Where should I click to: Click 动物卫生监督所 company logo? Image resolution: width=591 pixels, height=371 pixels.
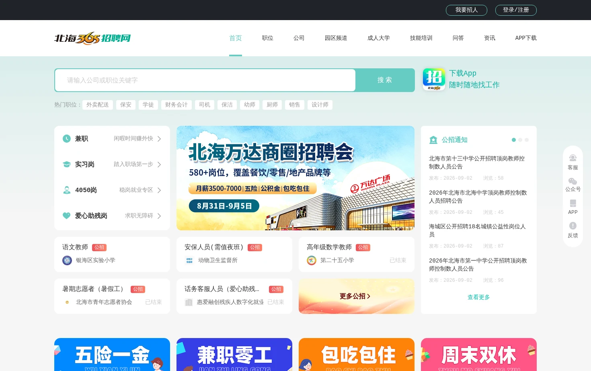coord(189,260)
